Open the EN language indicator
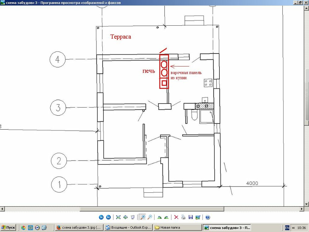 pos(287,228)
